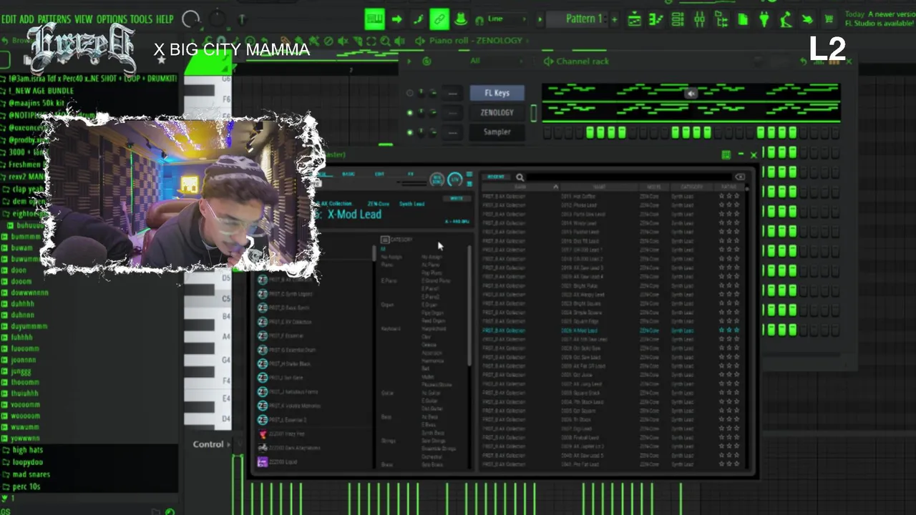Adjust the master pitch knob
Screen dimensions: 916x515
217,20
